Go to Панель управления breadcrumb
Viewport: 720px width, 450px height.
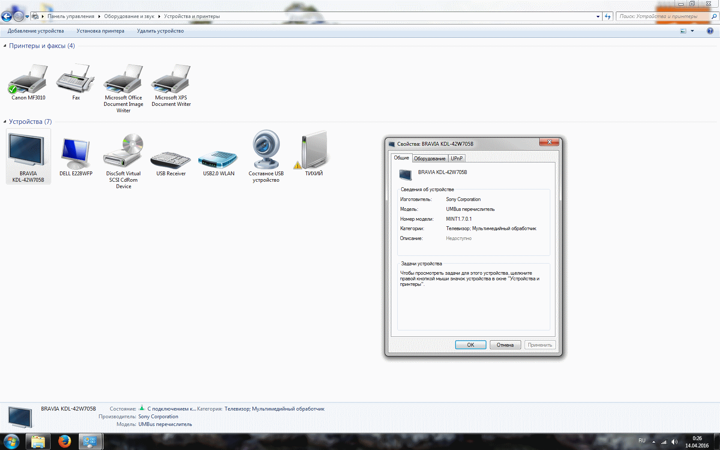71,16
